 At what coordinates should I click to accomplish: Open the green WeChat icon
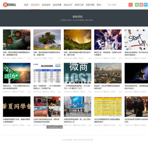point(137,5)
